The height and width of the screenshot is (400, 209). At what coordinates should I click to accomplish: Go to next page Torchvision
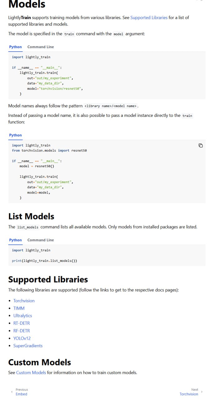tap(189, 392)
